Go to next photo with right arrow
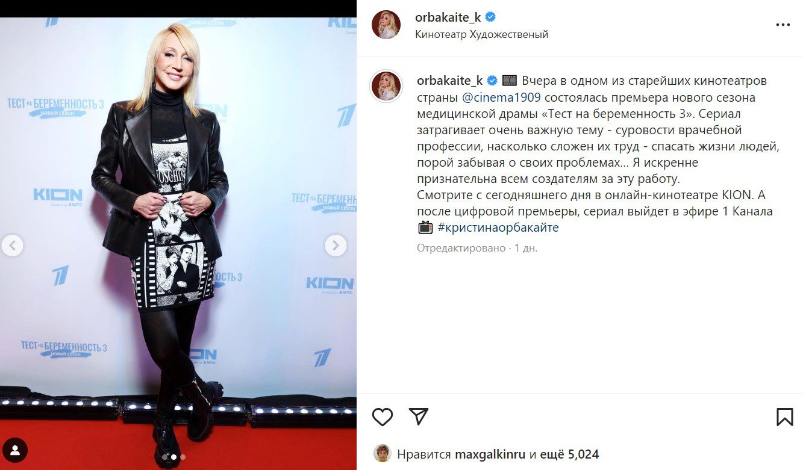Screen dimensions: 803x470 (x=336, y=246)
